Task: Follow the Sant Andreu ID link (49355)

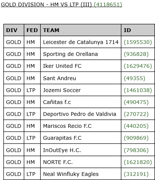Action: (x=134, y=78)
